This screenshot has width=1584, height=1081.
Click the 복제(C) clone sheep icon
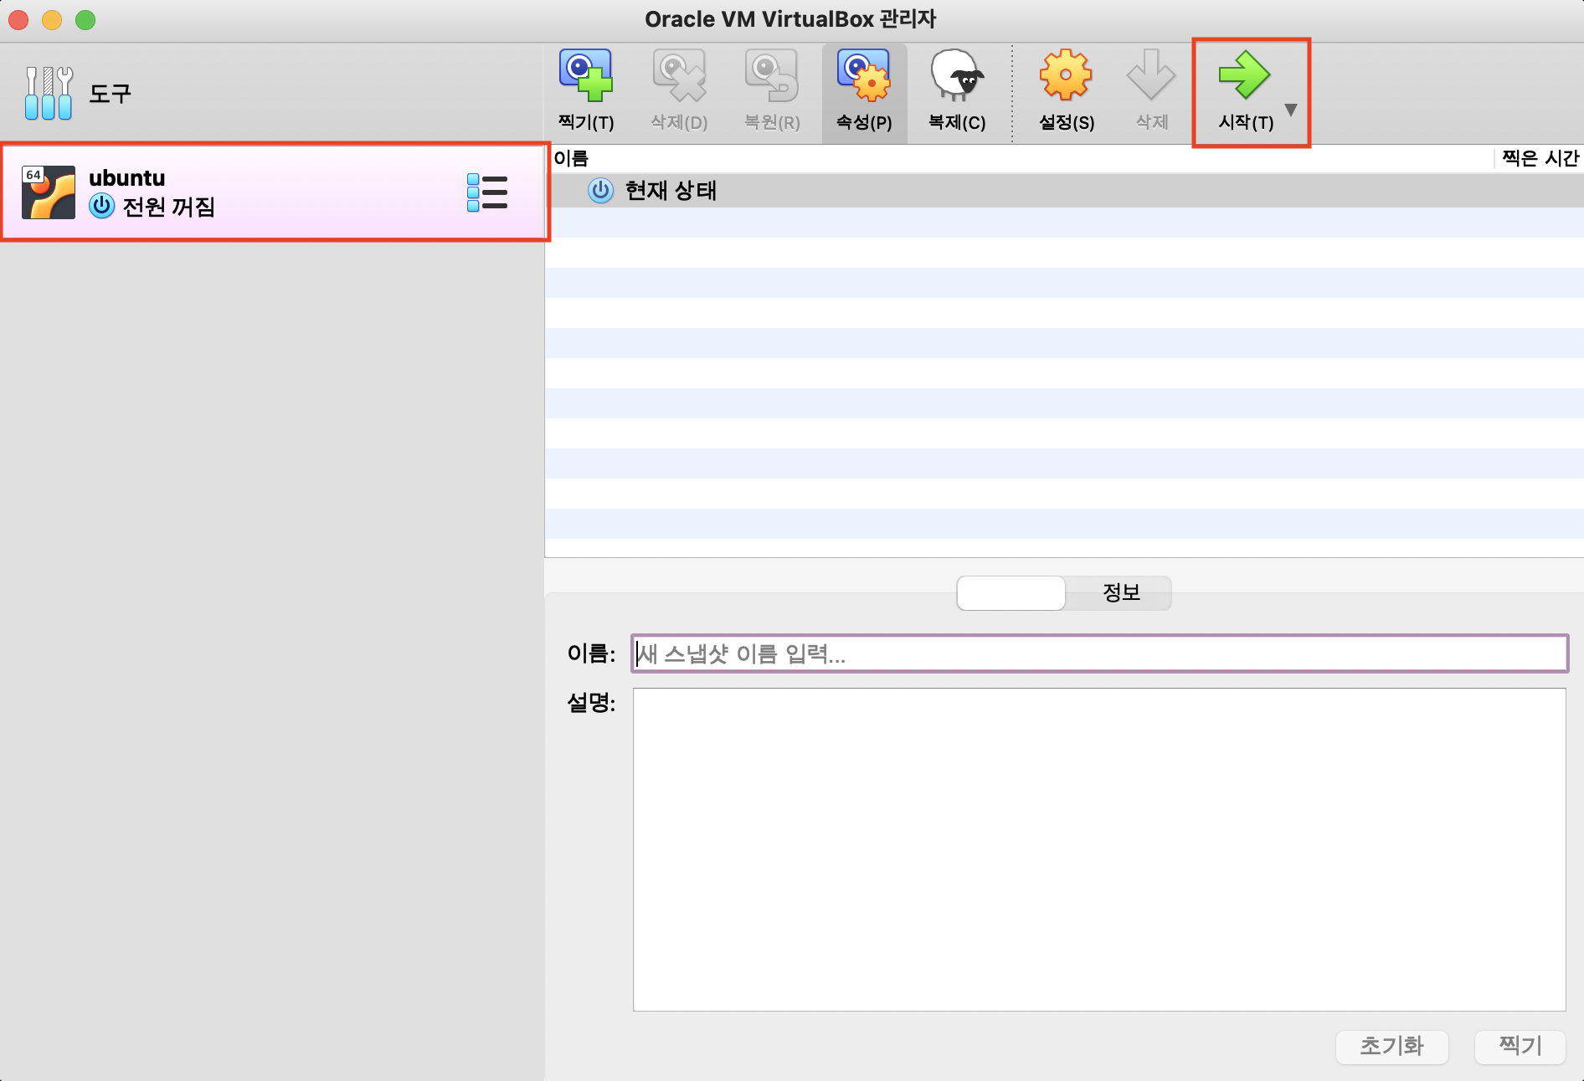(x=957, y=76)
